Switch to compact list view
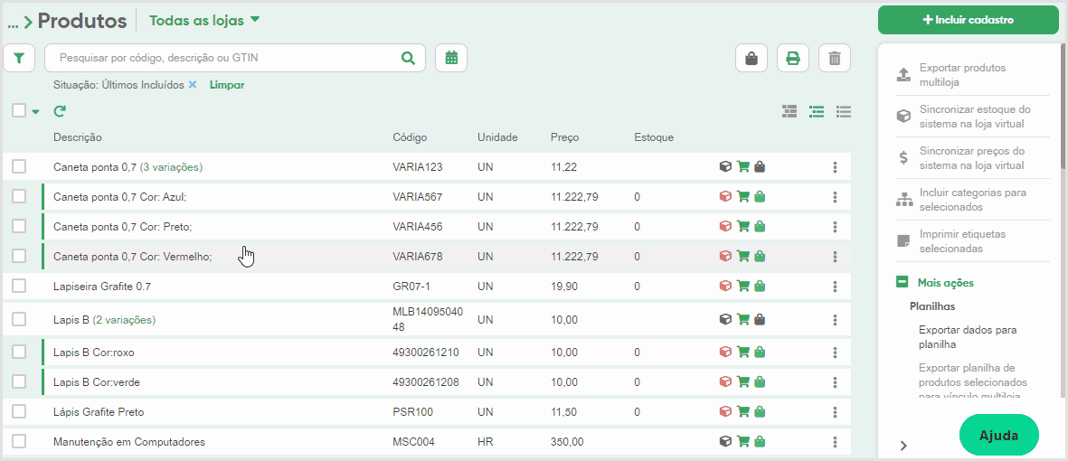 845,112
